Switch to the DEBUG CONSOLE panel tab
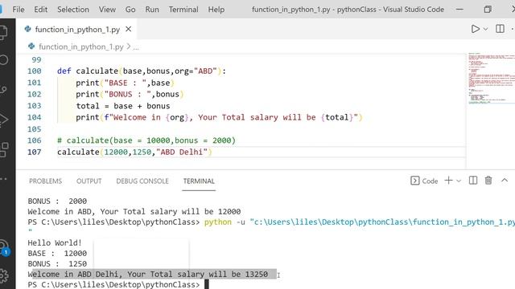Image resolution: width=515 pixels, height=289 pixels. pyautogui.click(x=142, y=181)
